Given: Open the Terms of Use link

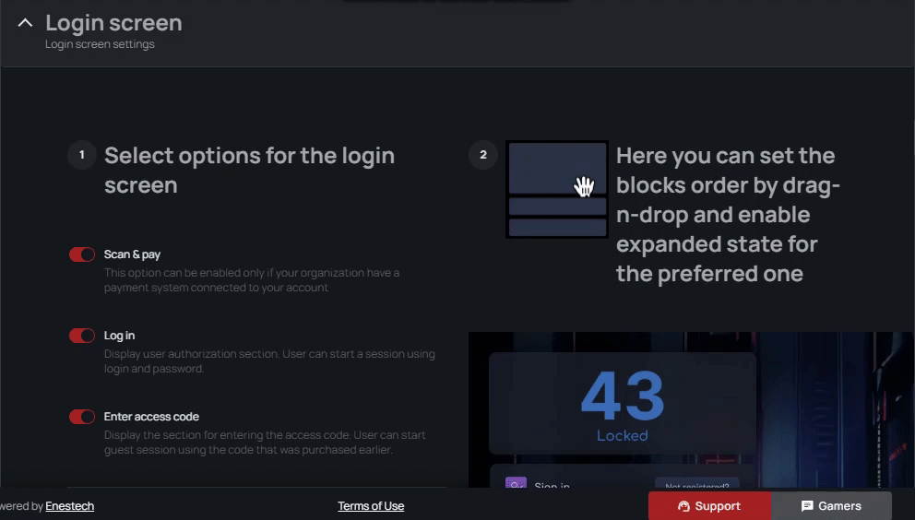Looking at the screenshot, I should coord(371,506).
